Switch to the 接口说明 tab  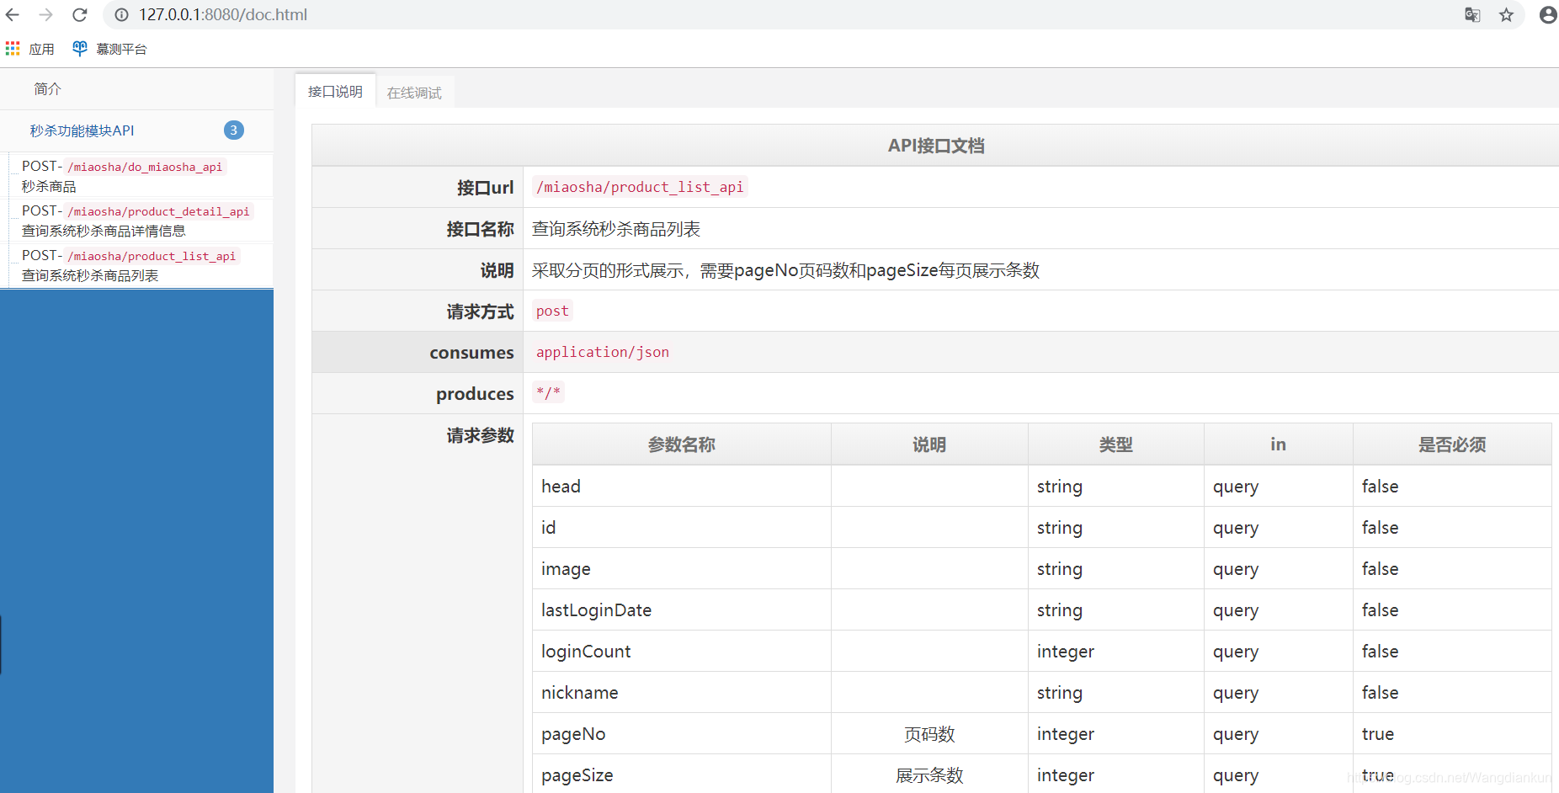click(335, 91)
